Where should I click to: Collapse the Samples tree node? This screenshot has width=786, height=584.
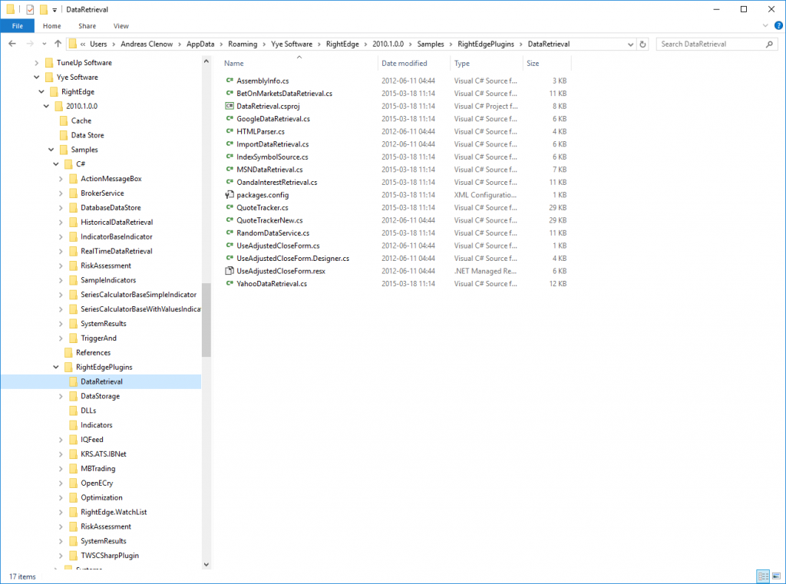51,150
